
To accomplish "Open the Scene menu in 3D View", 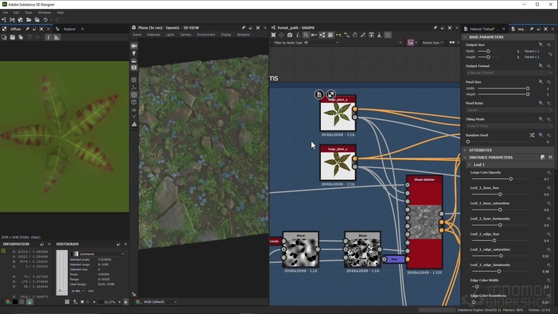I will coord(137,34).
